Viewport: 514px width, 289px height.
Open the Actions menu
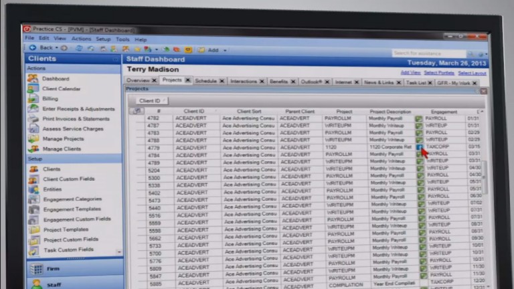[81, 39]
